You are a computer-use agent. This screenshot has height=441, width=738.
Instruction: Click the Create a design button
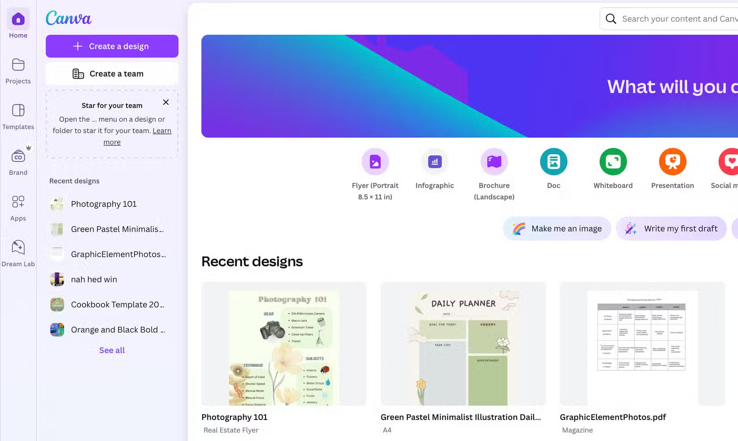coord(112,46)
